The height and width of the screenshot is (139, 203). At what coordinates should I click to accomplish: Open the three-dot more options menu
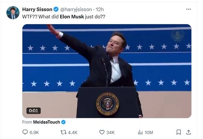click(188, 9)
